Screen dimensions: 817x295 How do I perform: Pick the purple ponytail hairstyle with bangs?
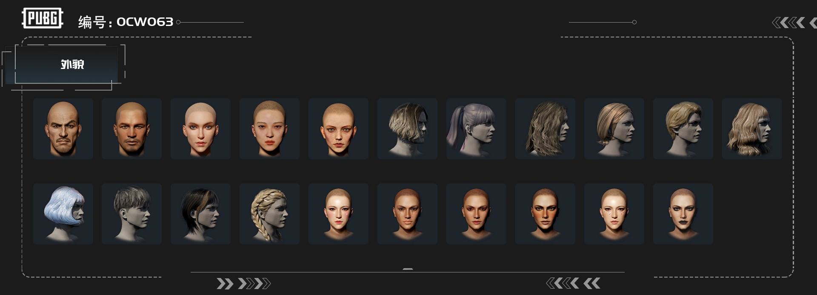point(476,129)
